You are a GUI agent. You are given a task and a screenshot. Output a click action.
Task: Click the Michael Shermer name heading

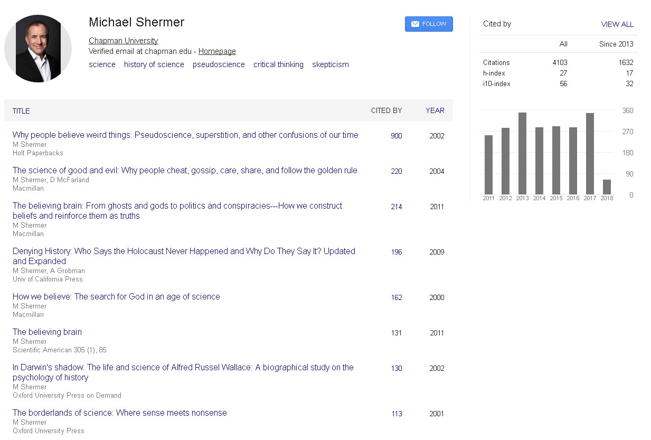pos(136,22)
